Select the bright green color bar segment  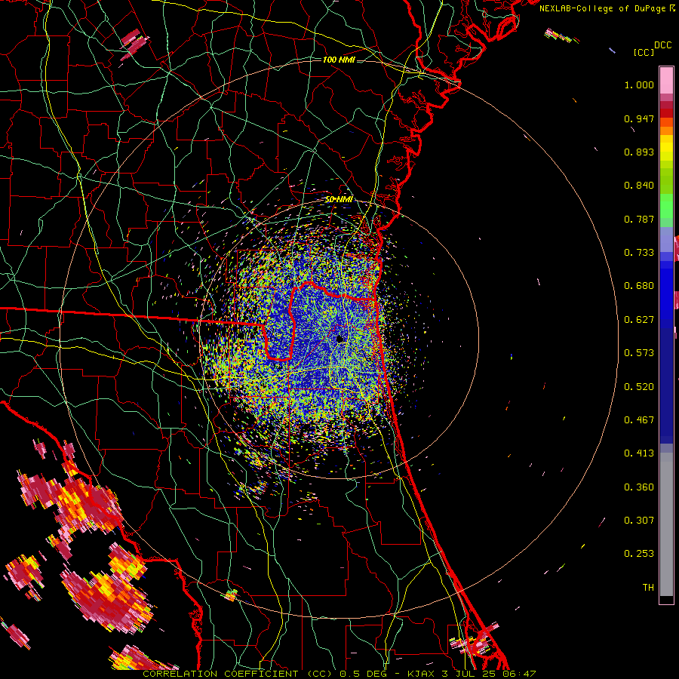point(666,206)
